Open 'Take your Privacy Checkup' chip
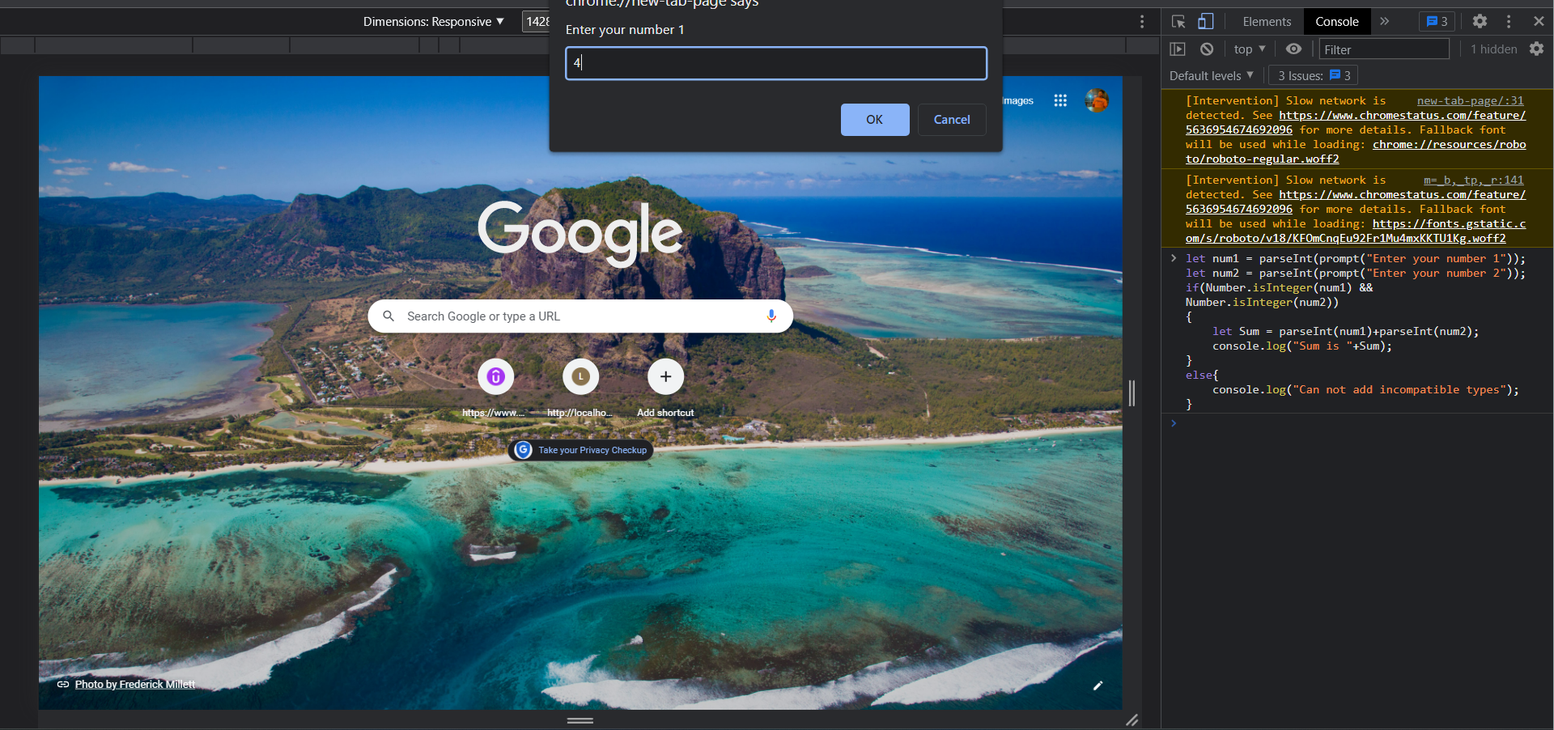Image resolution: width=1554 pixels, height=730 pixels. (x=581, y=450)
